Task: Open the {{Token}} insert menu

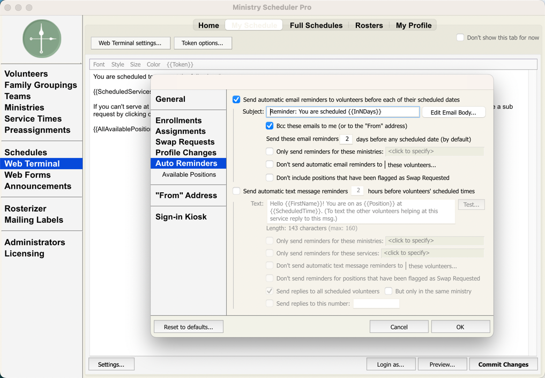Action: 180,64
